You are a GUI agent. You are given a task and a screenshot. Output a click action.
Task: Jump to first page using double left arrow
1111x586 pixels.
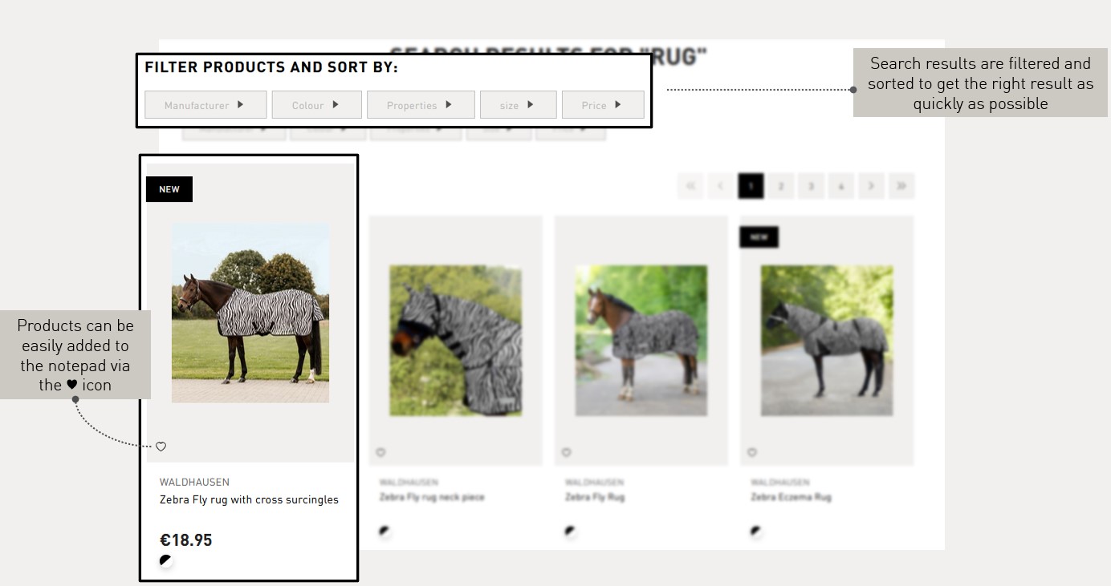pyautogui.click(x=690, y=186)
